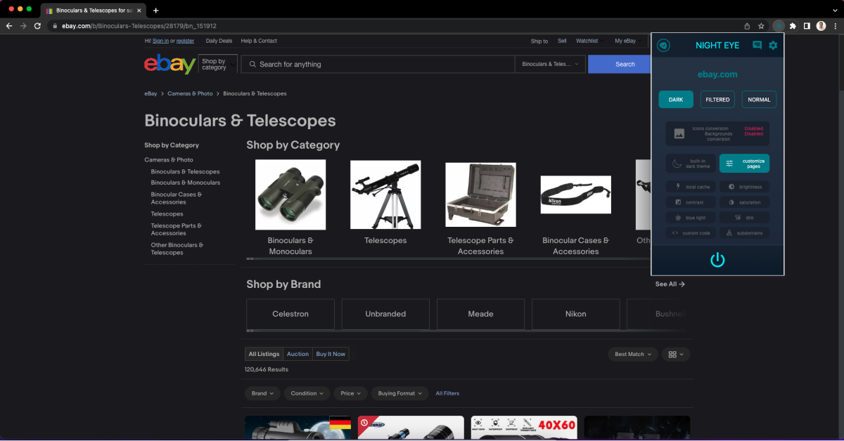
Task: Open the subdomains option
Action: point(744,233)
